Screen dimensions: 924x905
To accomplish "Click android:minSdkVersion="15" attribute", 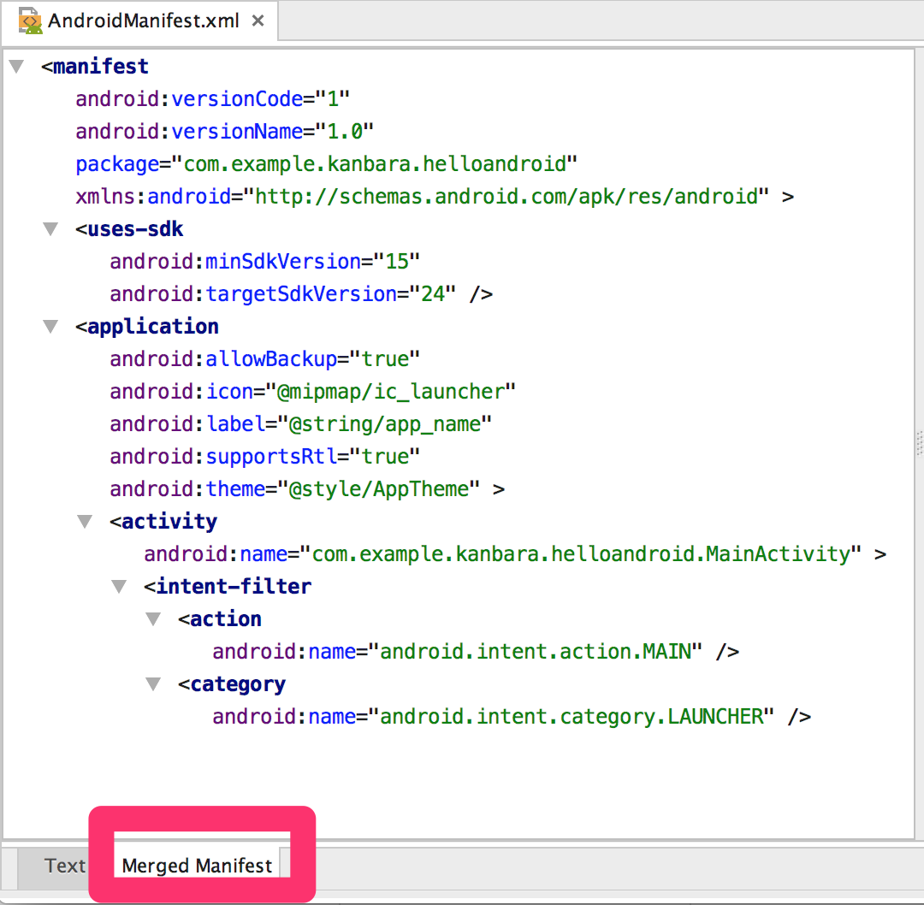I will coord(264,261).
